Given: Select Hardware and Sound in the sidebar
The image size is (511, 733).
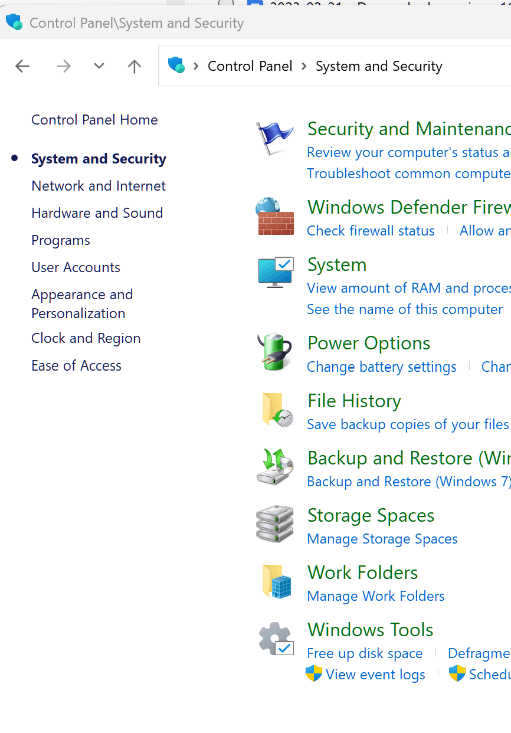Looking at the screenshot, I should 97,213.
